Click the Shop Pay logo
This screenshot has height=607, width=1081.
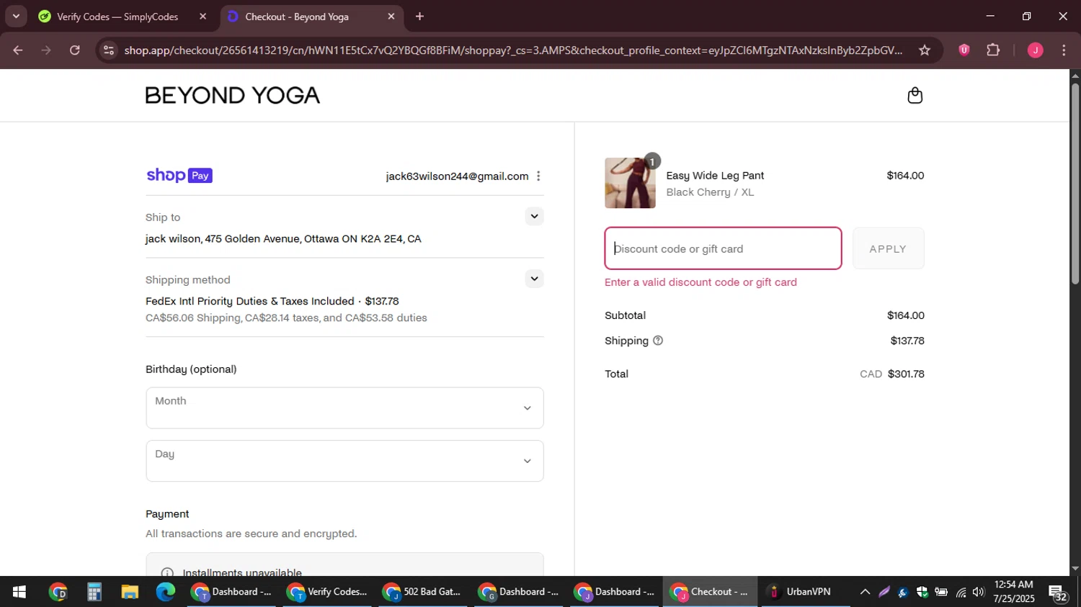179,176
